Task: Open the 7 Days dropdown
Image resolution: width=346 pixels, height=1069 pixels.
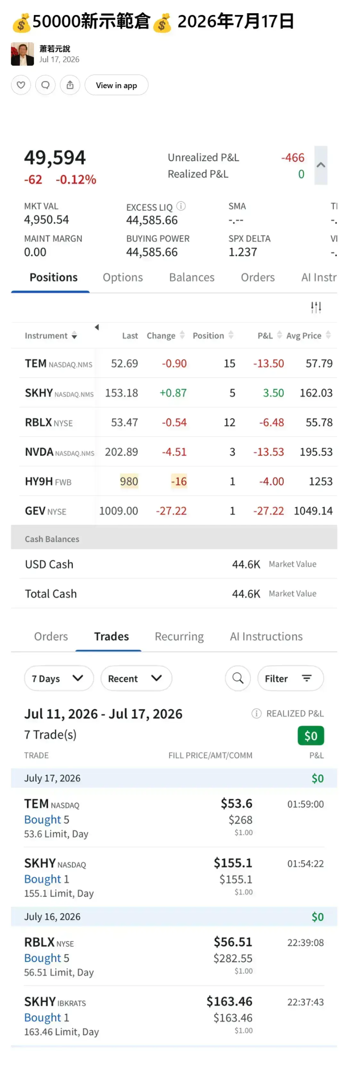Action: 59,678
